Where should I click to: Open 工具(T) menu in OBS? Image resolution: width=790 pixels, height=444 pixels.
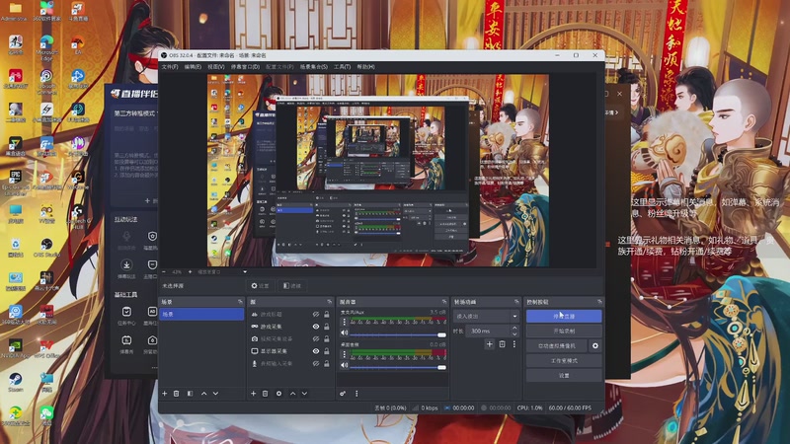pos(342,67)
